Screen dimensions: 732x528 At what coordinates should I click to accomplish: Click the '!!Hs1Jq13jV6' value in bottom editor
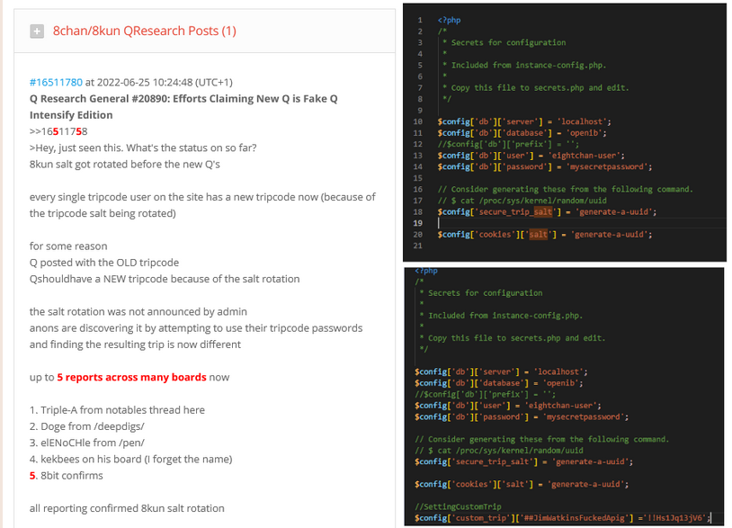pos(674,518)
